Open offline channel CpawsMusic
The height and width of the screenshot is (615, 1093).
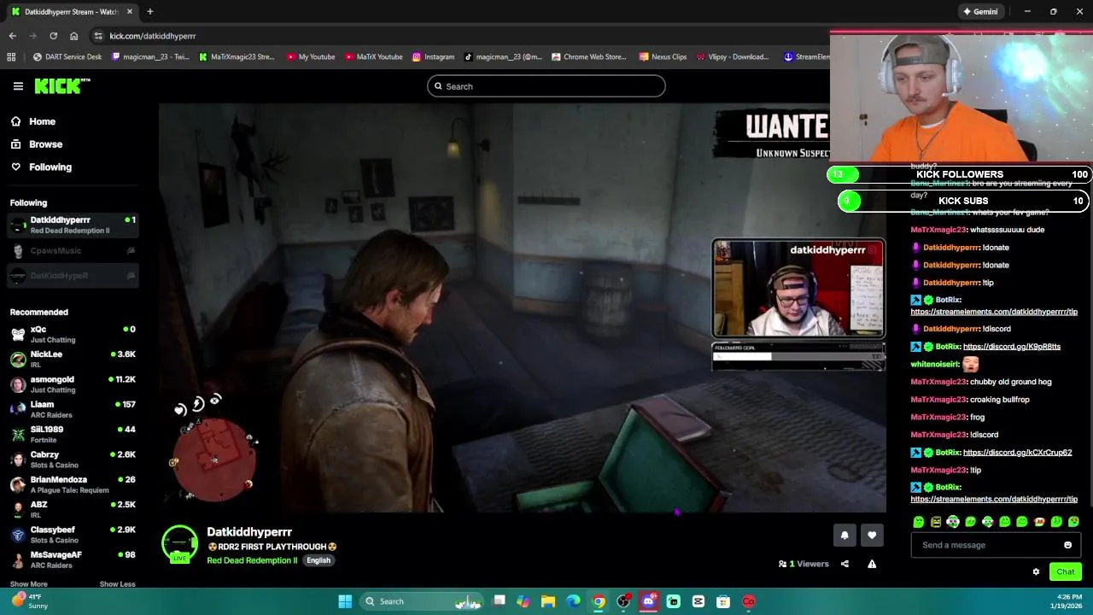point(73,250)
